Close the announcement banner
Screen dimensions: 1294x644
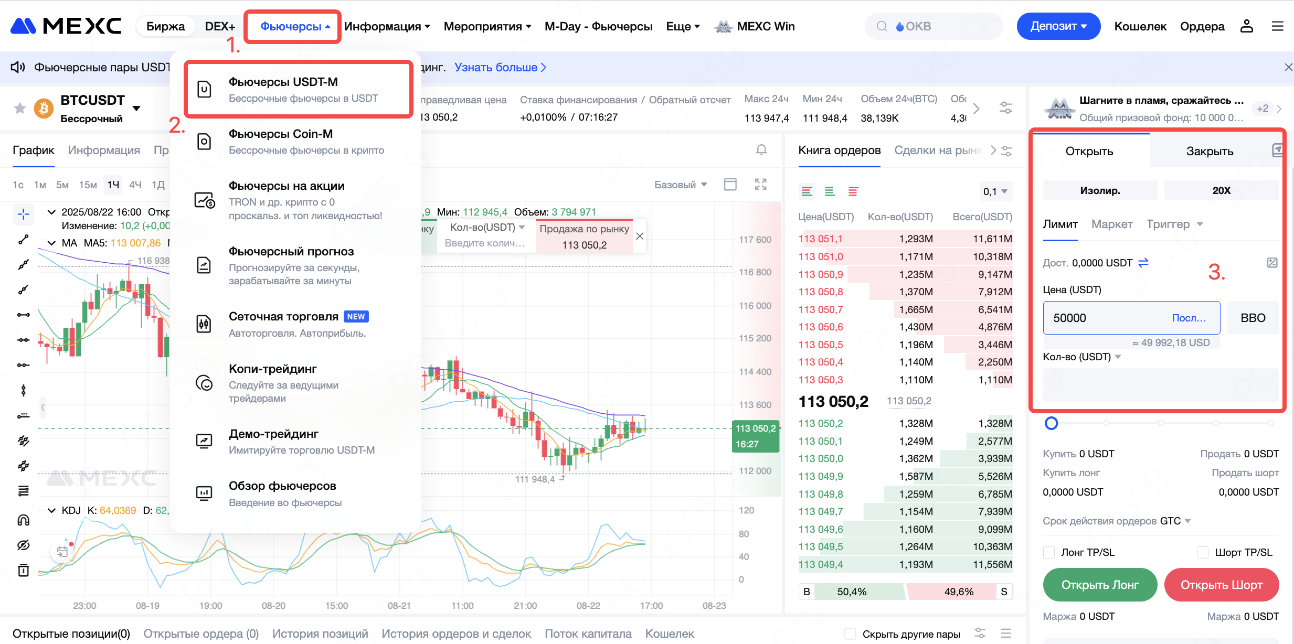point(1288,67)
